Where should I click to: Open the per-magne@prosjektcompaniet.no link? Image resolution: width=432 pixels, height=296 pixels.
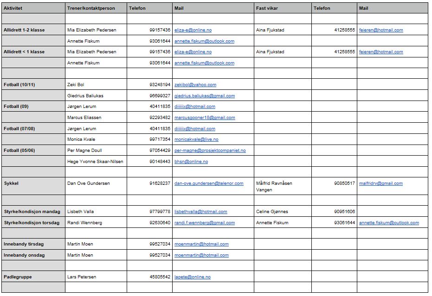[x=210, y=151]
